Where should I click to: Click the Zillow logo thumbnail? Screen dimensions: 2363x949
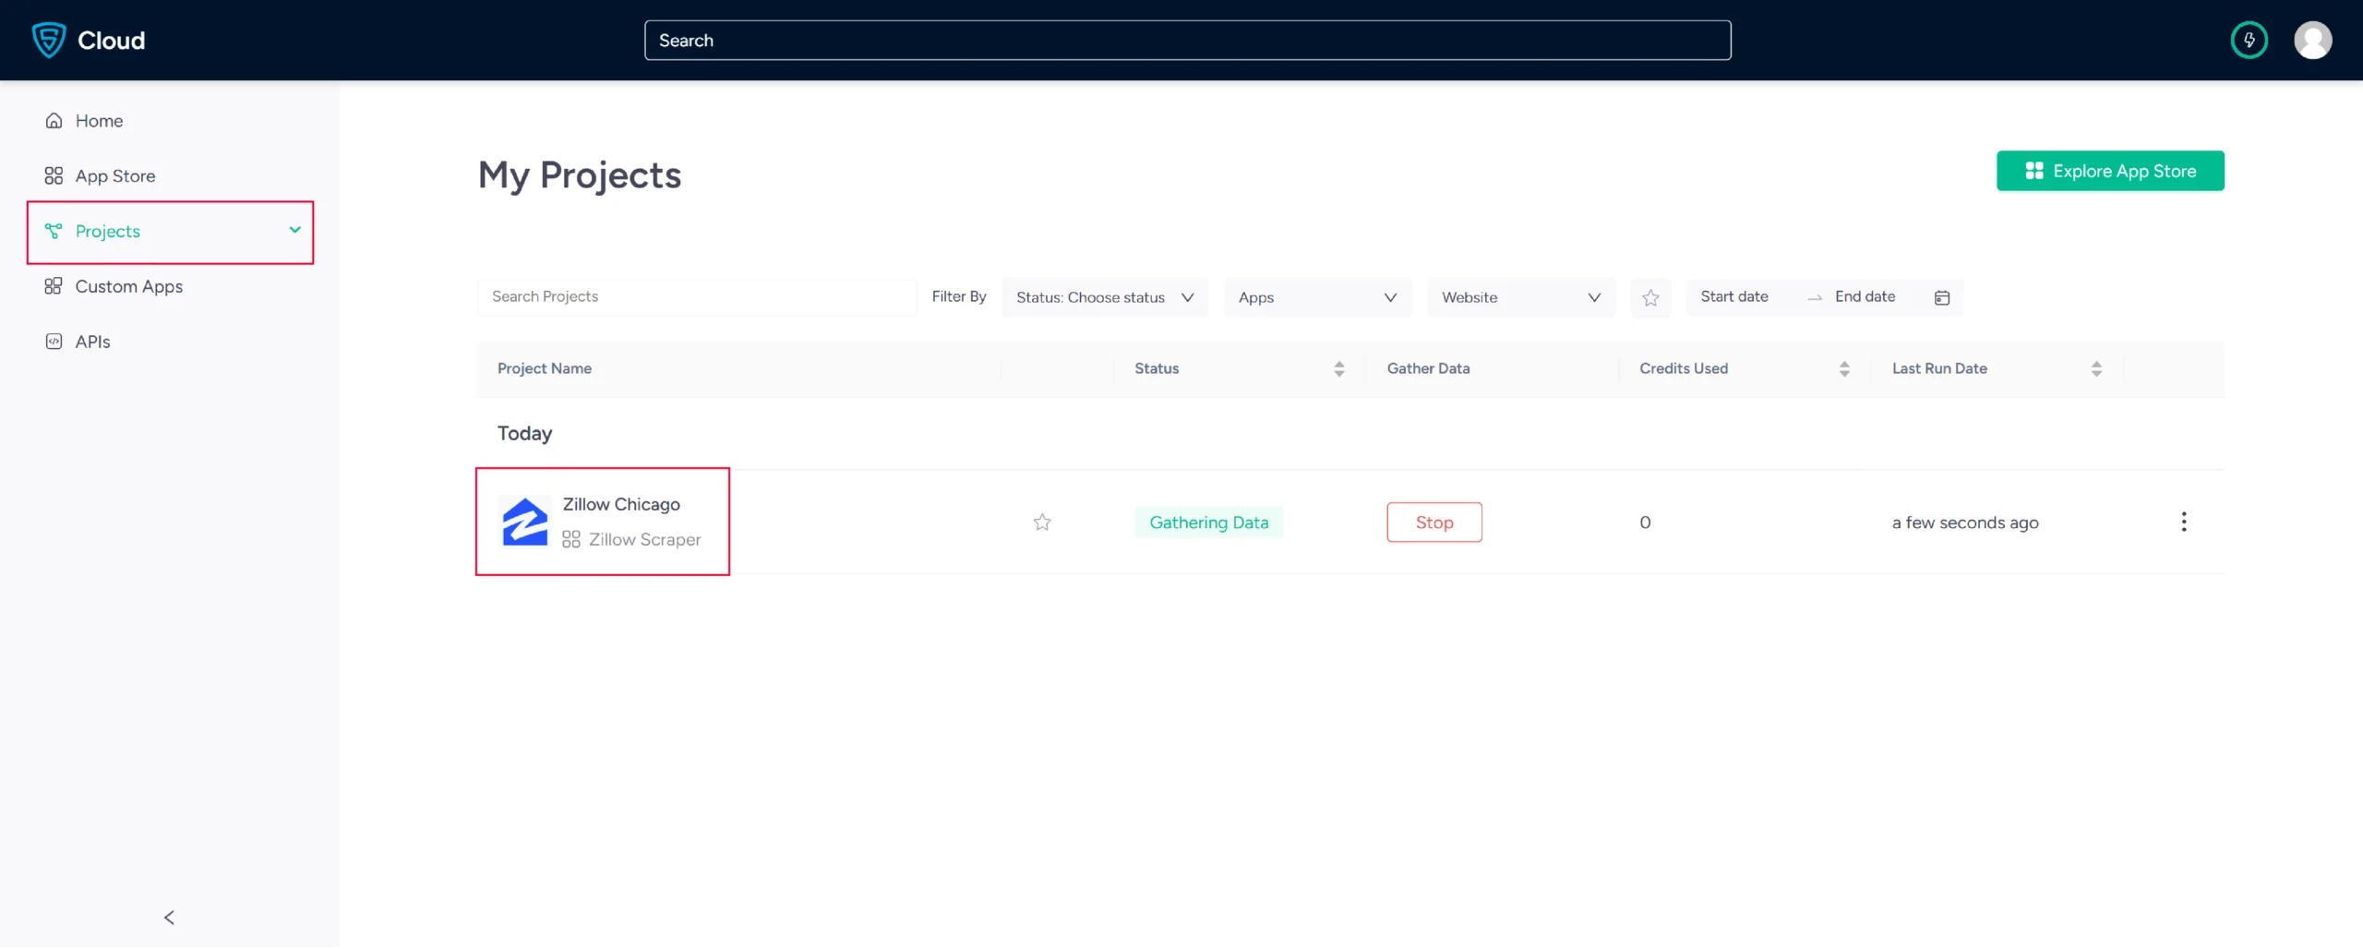click(524, 523)
